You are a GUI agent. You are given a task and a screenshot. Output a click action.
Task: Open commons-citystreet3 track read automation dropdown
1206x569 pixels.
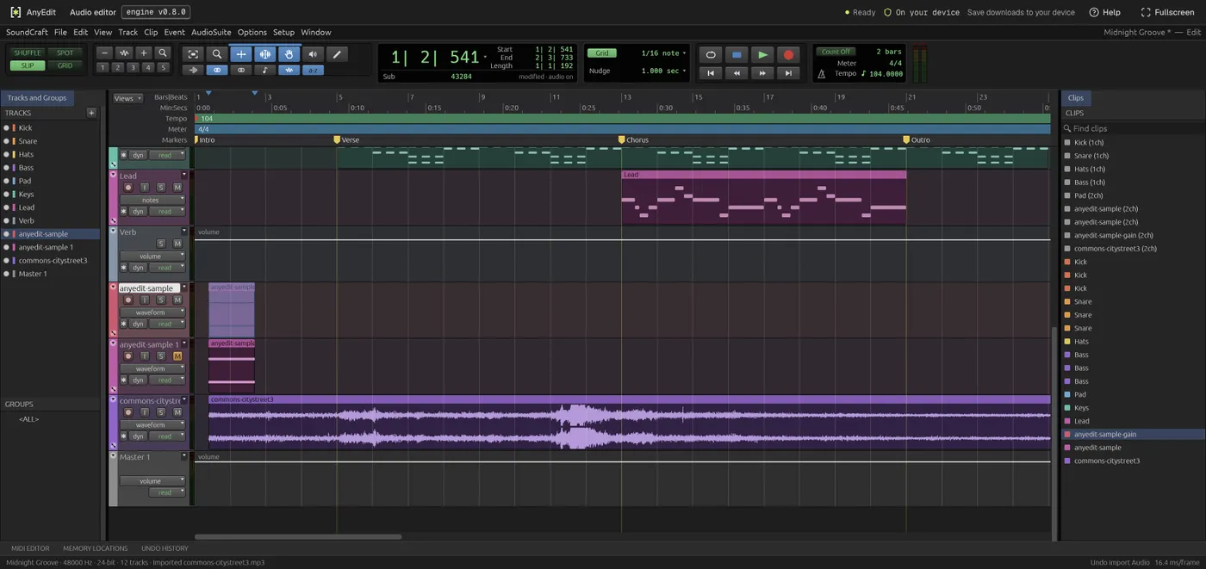[x=167, y=436]
